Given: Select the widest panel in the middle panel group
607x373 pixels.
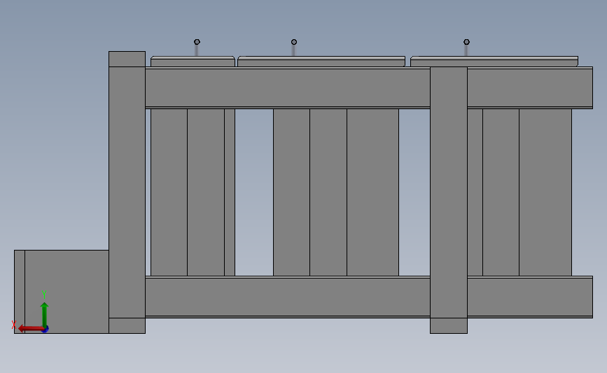Looking at the screenshot, I should pos(372,192).
